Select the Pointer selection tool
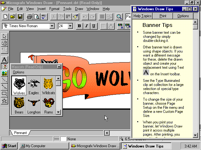Screen dimensions: 201x150 coord(4,37)
